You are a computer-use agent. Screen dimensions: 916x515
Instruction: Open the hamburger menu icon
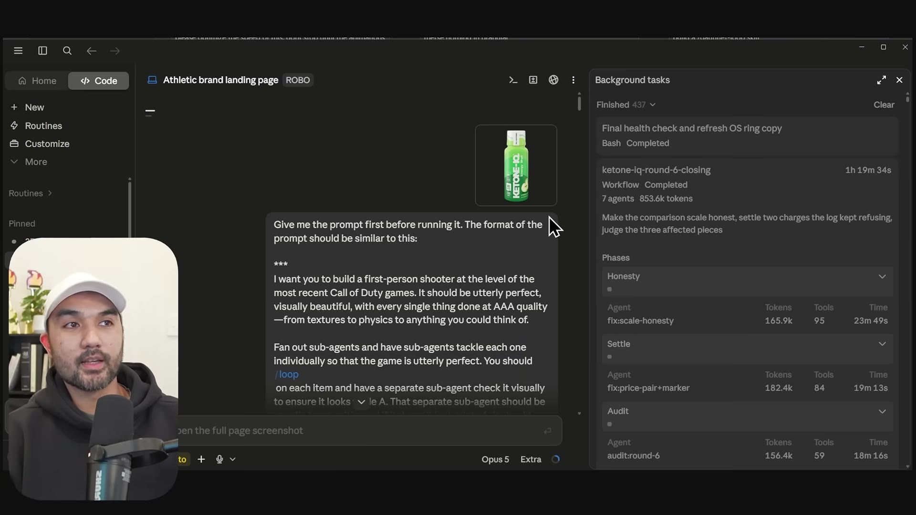18,51
